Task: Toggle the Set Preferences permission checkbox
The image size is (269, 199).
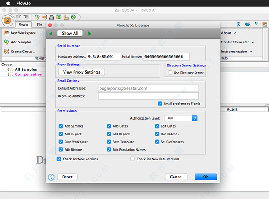Action: click(157, 142)
